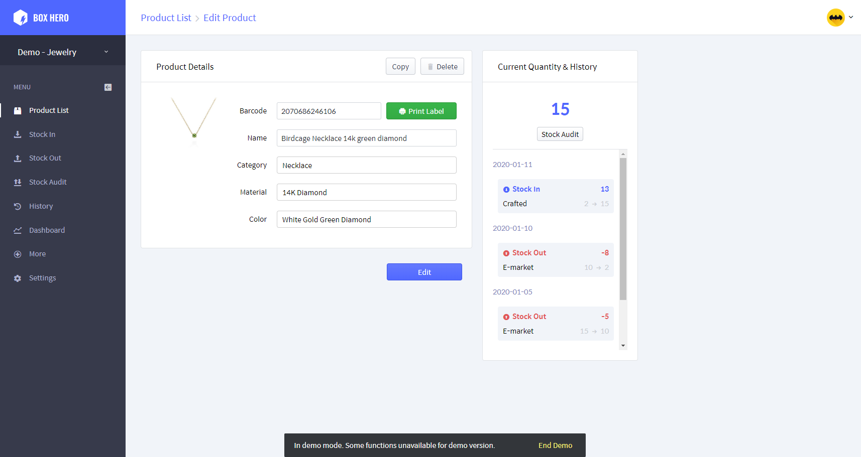
Task: Click the red Stock Out icon for 2020-01-05
Action: (506, 317)
